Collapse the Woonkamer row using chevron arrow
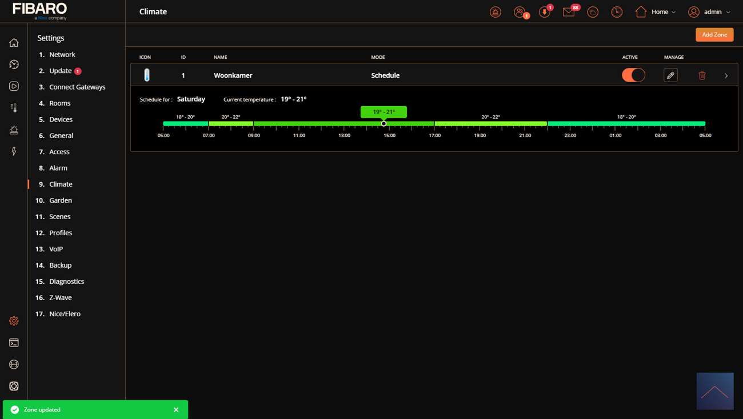The height and width of the screenshot is (419, 743). point(726,76)
